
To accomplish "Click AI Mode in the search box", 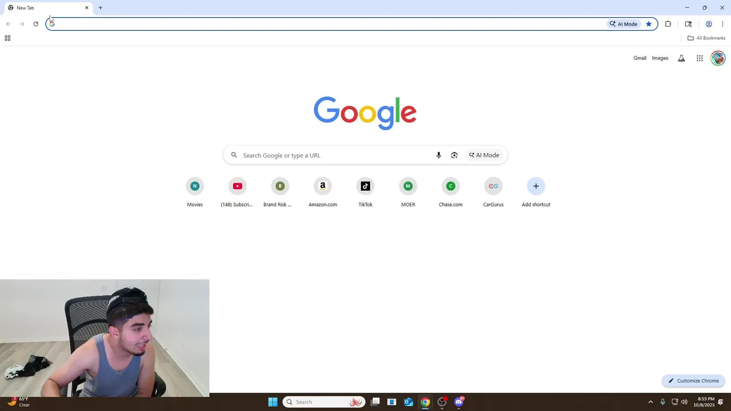I will (484, 155).
